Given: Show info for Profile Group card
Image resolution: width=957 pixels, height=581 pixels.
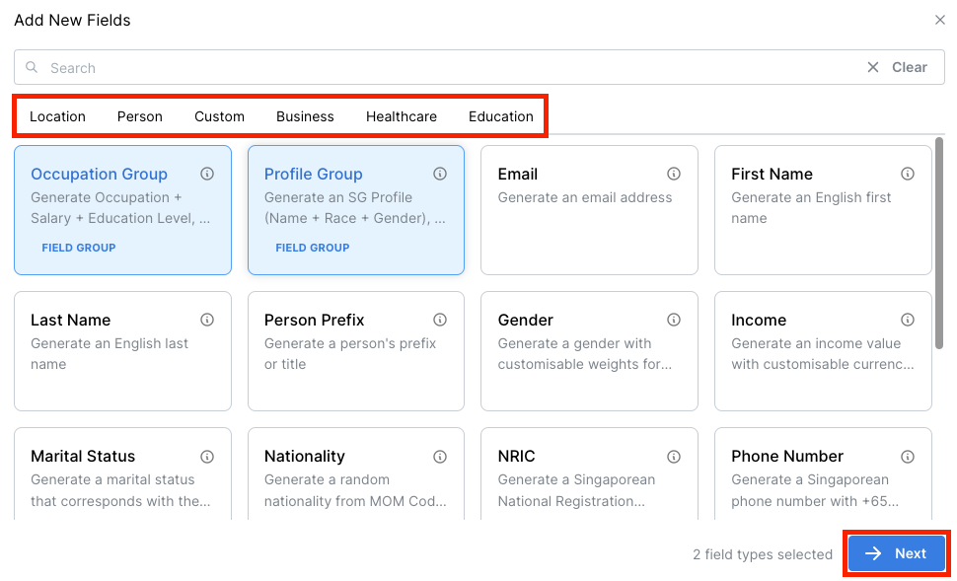Looking at the screenshot, I should coord(440,174).
